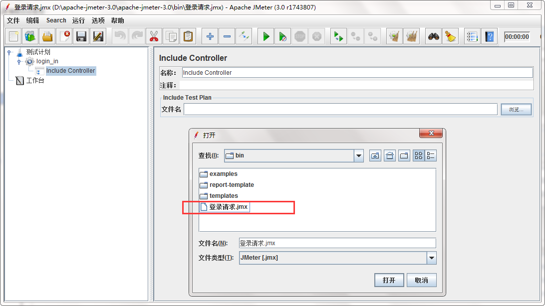Go up one folder level icon
This screenshot has height=306, width=545.
click(x=375, y=156)
